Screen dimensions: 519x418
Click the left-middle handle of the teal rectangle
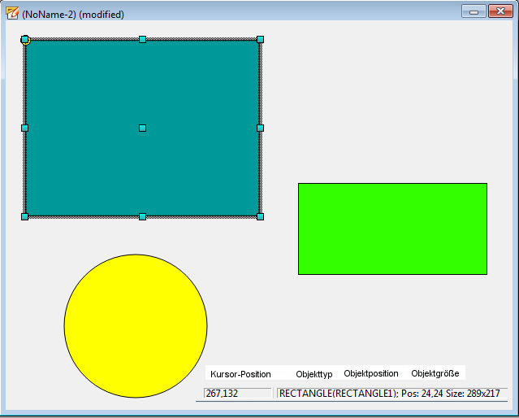pos(24,128)
